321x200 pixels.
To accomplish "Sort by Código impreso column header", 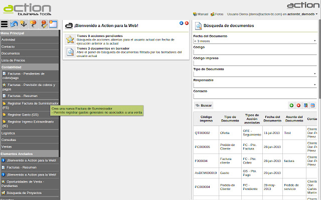I will [206, 119].
